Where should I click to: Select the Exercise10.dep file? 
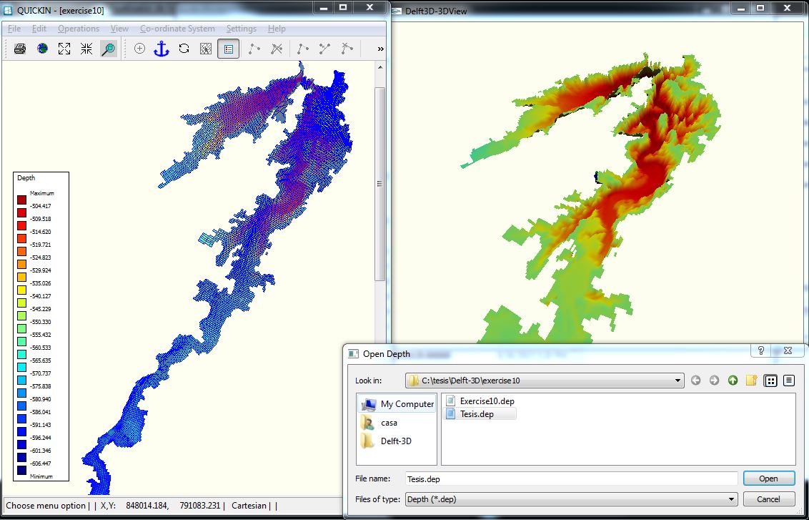tap(480, 401)
